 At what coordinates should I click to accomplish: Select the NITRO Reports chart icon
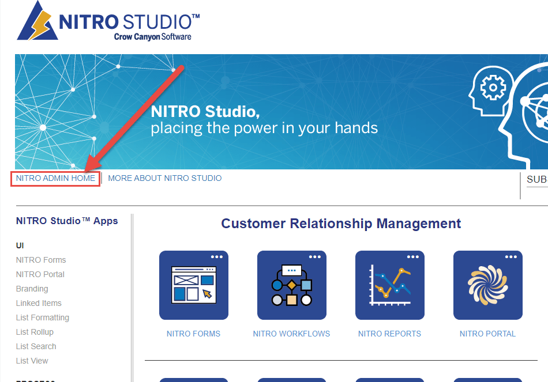389,285
